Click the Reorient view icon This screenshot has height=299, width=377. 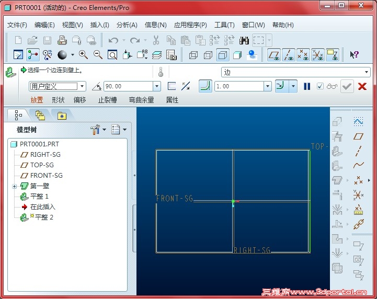[127, 55]
